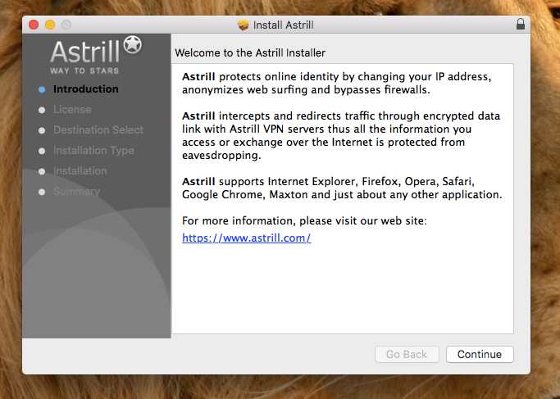Viewport: 560px width, 399px height.
Task: Click the lock icon in title bar
Action: pos(521,24)
